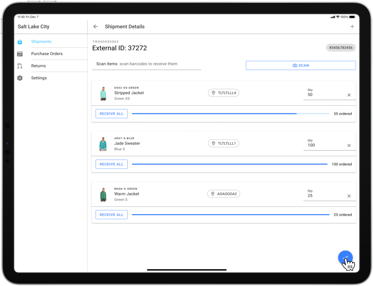
Task: Click the blue complete checkmark button
Action: [x=345, y=258]
